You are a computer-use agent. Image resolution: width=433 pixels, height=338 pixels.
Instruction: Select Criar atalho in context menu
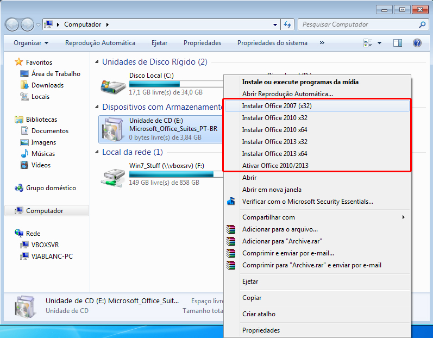click(x=317, y=314)
